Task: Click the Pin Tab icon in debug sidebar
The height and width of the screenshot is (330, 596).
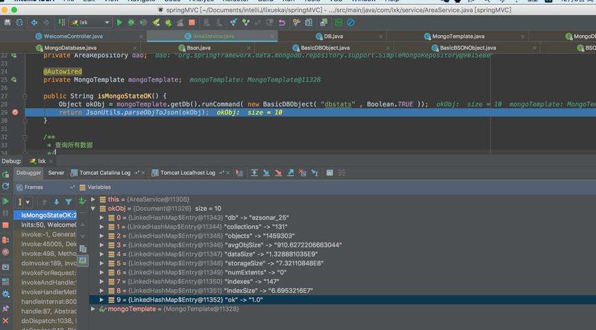Action: tap(6, 309)
